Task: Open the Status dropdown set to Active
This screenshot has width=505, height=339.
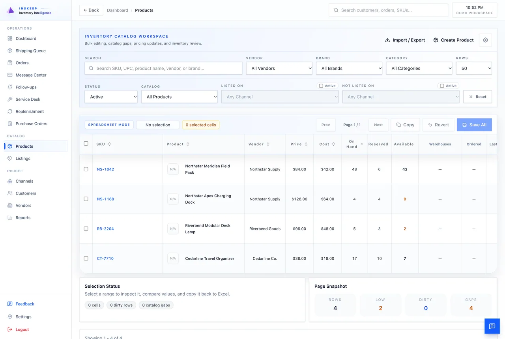Action: [x=111, y=97]
